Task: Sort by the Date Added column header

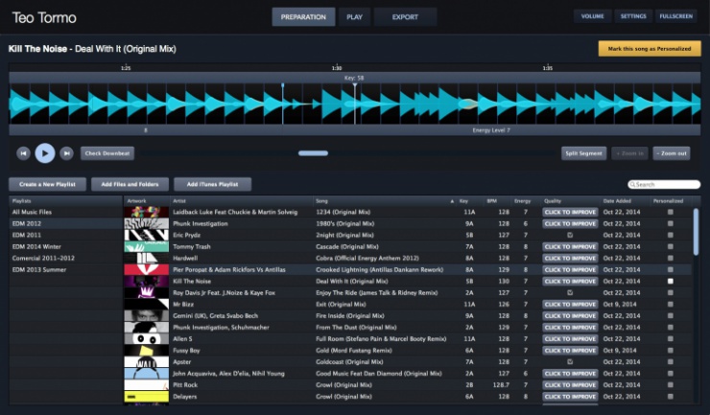Action: point(617,201)
